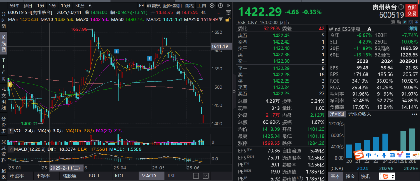The width and height of the screenshot is (420, 181).
Task: Open 成交明细 sidebar view
Action: click(x=3, y=98)
